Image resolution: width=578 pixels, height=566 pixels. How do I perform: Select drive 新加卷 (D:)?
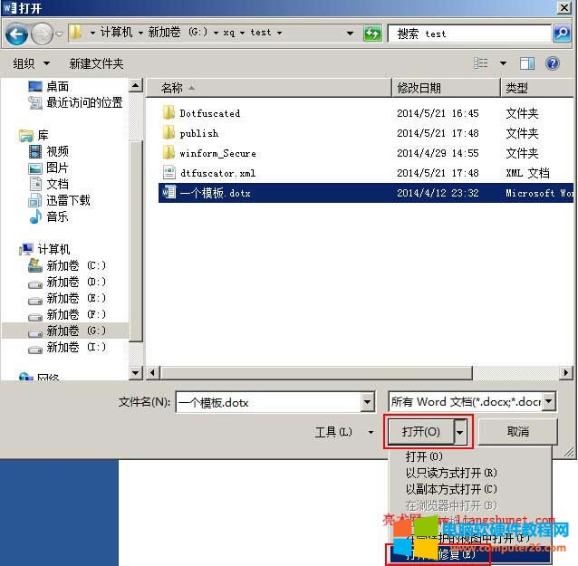(67, 283)
